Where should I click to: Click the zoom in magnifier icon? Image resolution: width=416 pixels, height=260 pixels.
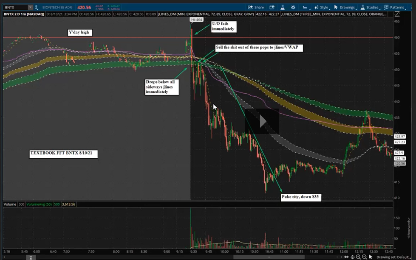coord(359,257)
